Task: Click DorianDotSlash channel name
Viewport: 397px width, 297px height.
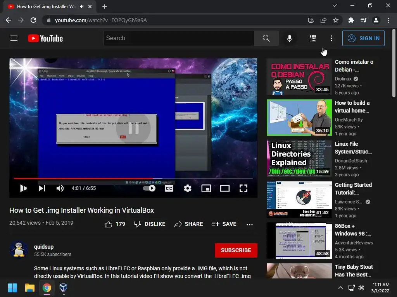Action: 351,160
